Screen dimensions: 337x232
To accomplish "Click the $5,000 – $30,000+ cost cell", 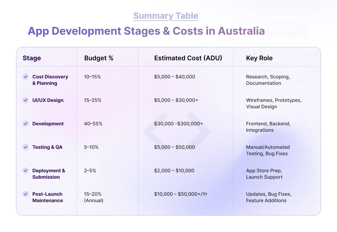I will (176, 100).
